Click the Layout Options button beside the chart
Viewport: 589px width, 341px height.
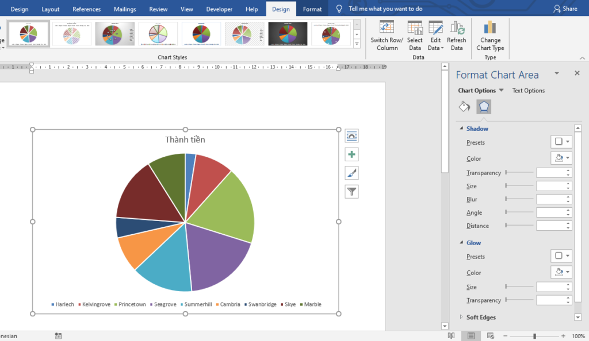pos(351,135)
